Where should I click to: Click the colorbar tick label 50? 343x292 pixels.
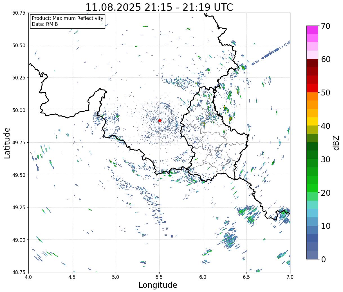[x=325, y=93]
